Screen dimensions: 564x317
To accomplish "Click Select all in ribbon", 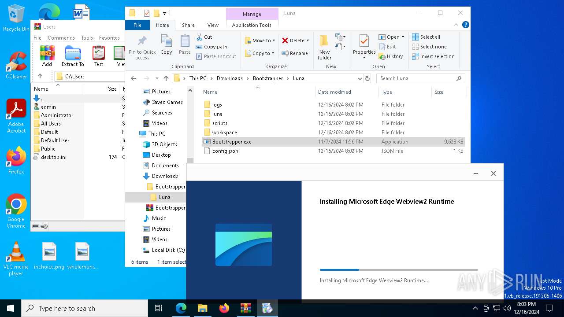I will point(426,37).
